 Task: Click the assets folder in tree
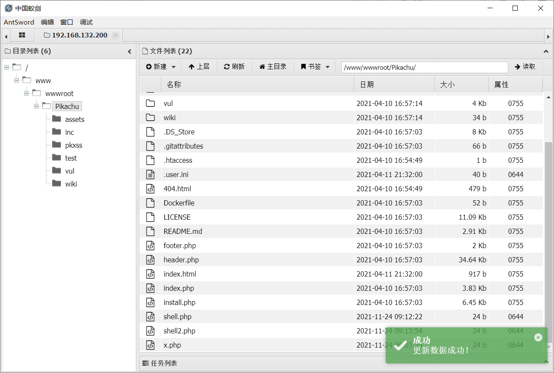click(x=74, y=119)
